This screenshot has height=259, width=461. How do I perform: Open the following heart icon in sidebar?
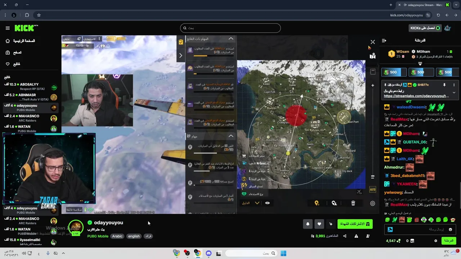(8, 64)
